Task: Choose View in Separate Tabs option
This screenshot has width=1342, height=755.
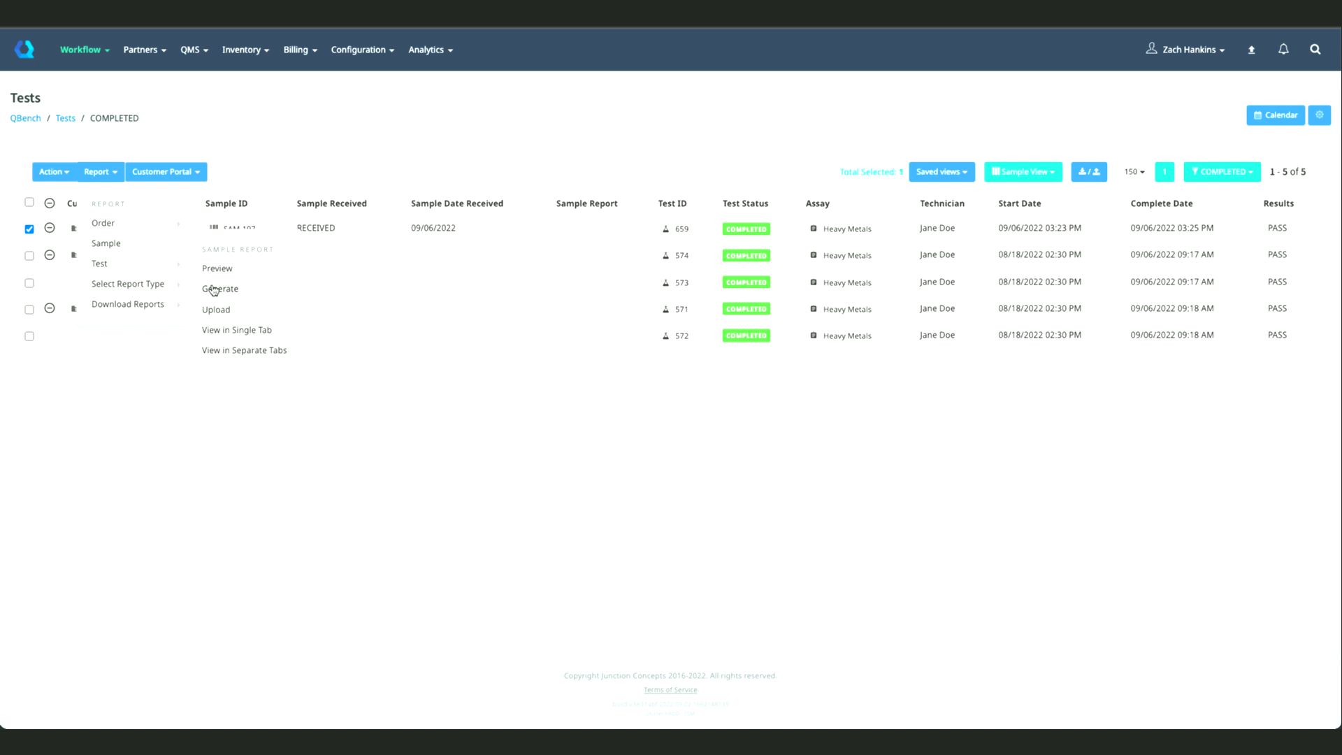Action: (x=244, y=350)
